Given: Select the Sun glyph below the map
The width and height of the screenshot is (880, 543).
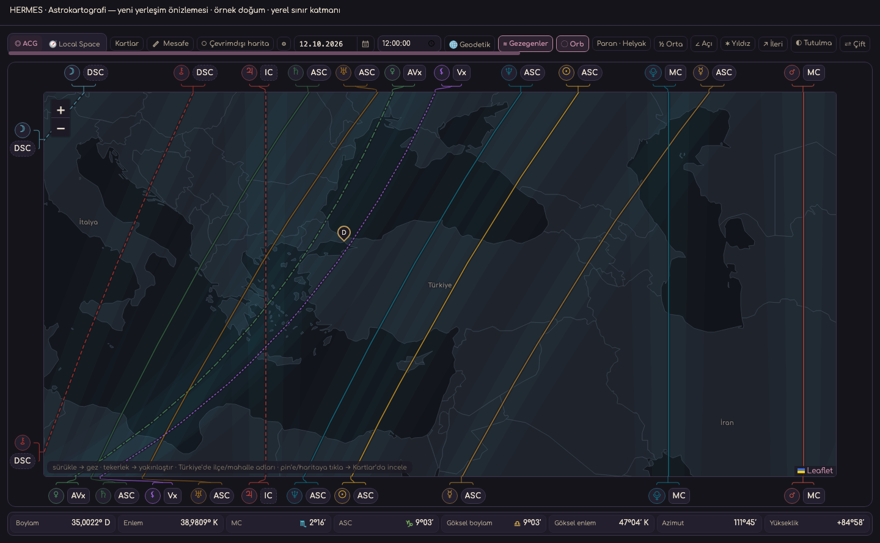Looking at the screenshot, I should click(343, 495).
